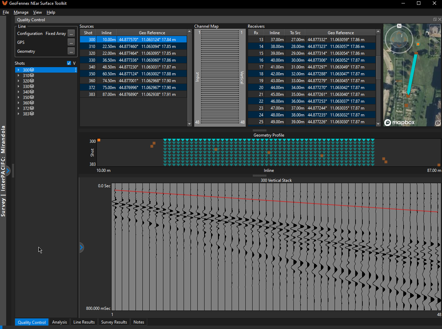This screenshot has height=329, width=442.
Task: Expand shot 340 in the Shots tree
Action: (x=18, y=92)
